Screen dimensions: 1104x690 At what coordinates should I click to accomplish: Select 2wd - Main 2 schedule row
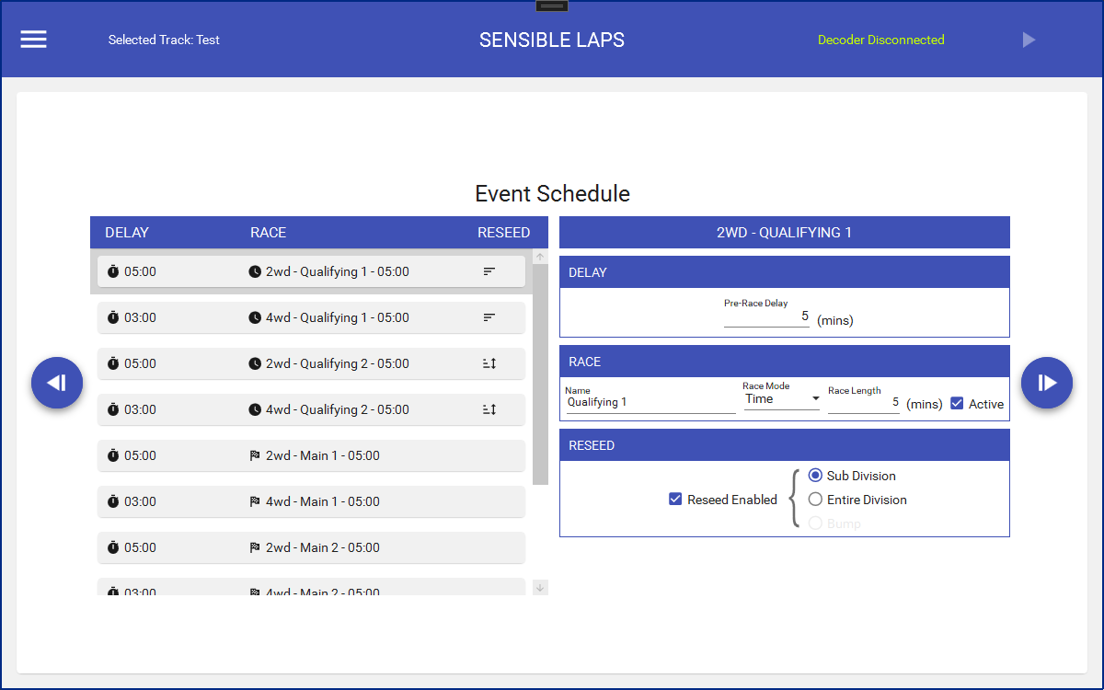tap(311, 547)
